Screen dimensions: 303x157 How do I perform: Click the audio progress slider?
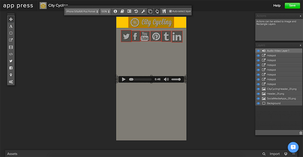[x=140, y=79]
